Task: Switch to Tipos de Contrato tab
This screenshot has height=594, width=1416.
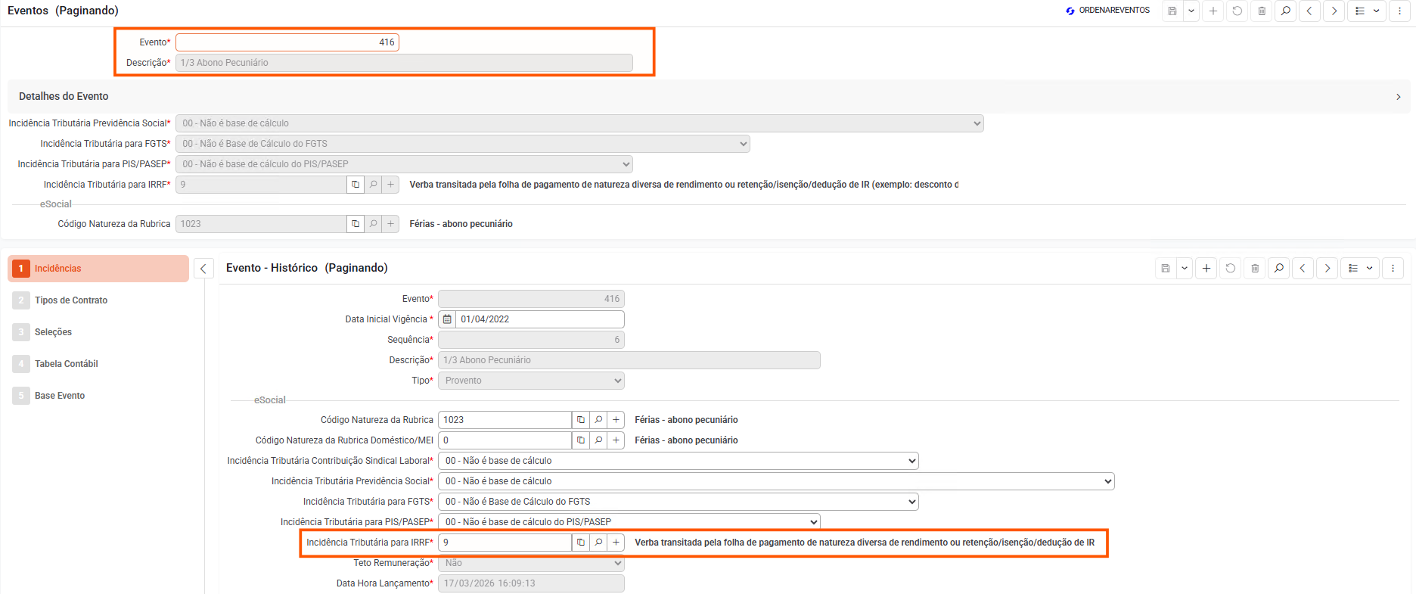Action: pyautogui.click(x=71, y=300)
